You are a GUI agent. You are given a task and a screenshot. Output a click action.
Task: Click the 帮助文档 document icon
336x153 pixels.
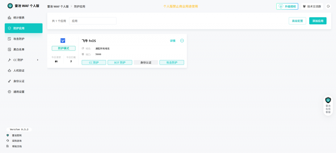[x=8, y=146]
